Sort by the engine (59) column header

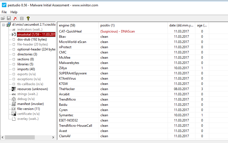(x=78, y=25)
